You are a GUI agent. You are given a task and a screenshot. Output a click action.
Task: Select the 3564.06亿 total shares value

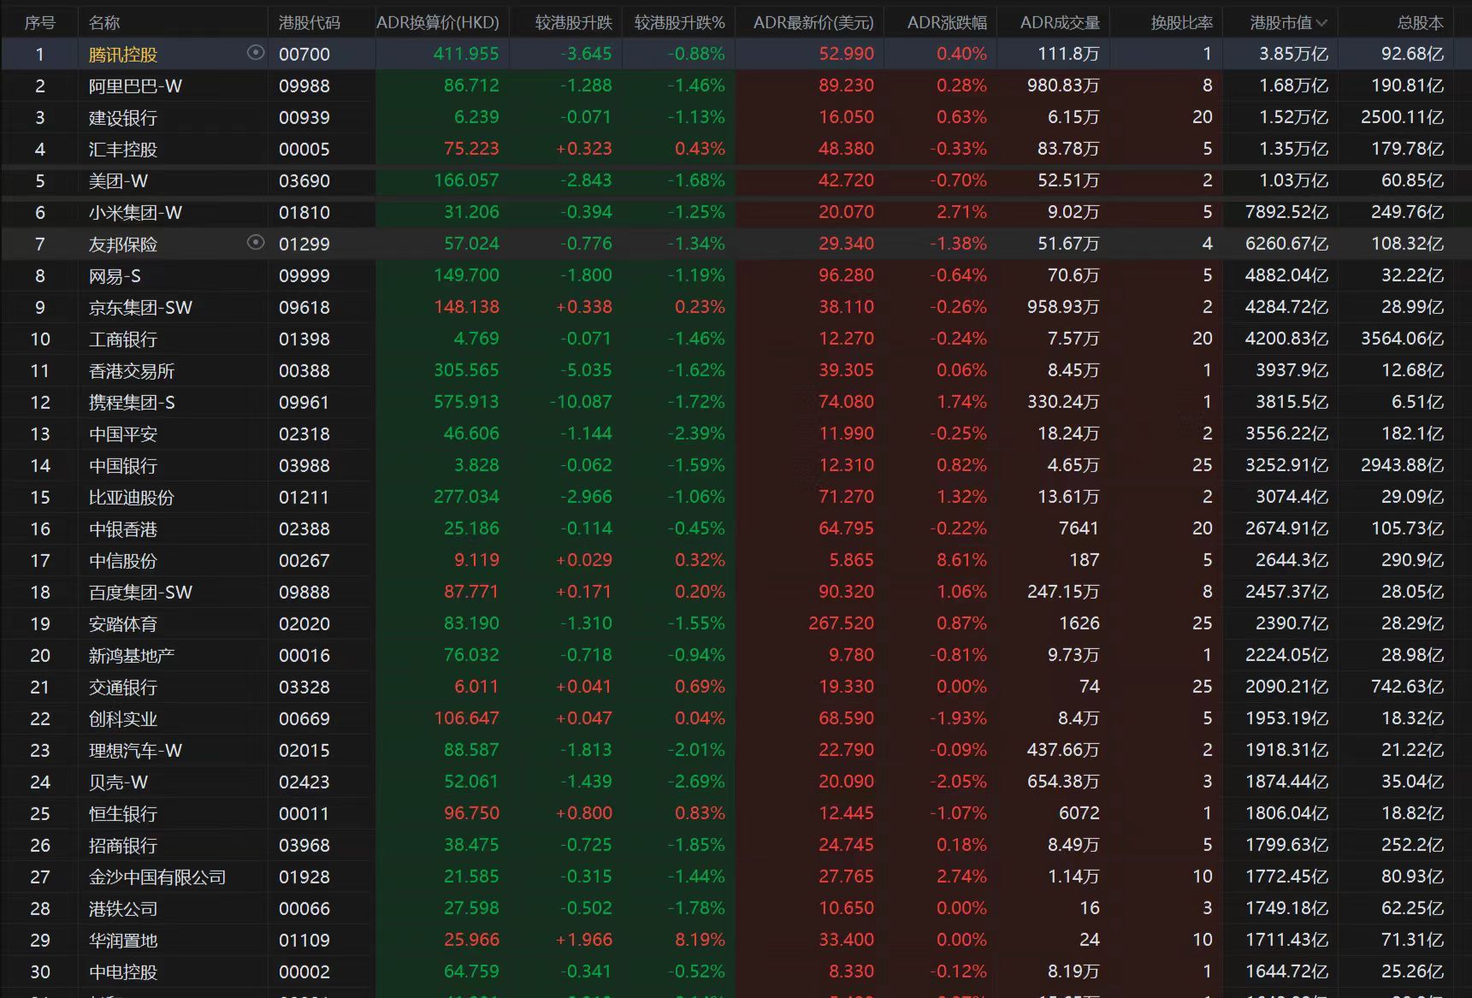tap(1403, 339)
